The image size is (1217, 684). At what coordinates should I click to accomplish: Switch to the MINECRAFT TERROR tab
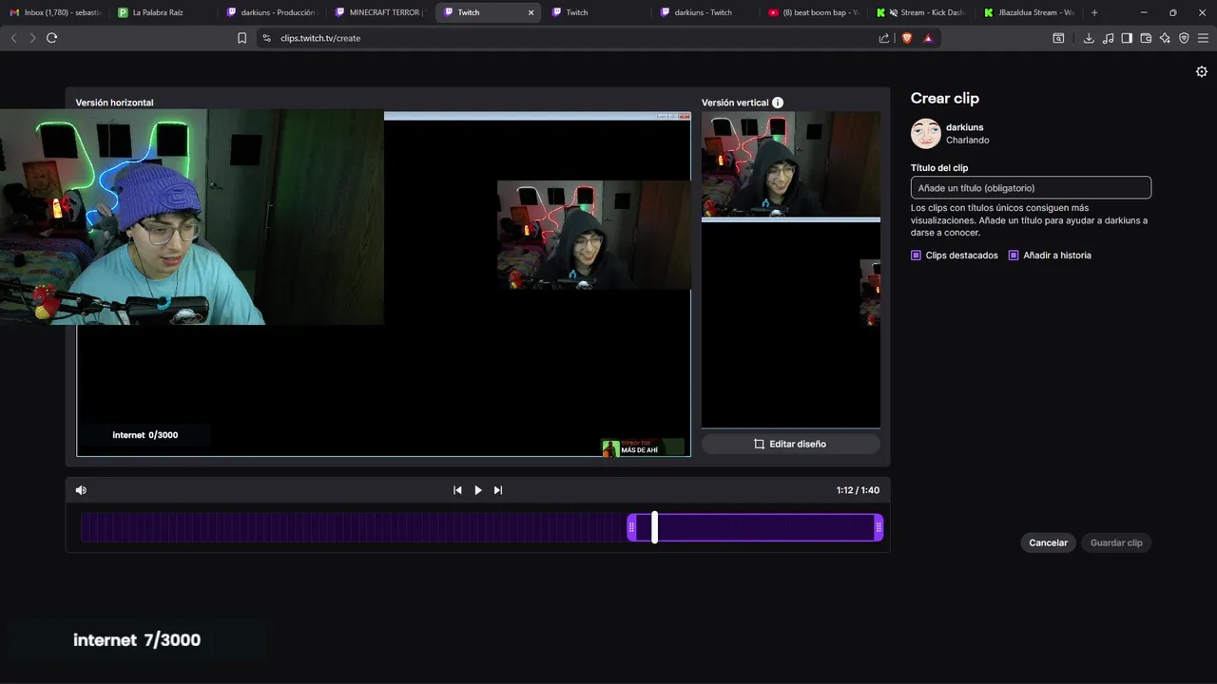click(378, 12)
